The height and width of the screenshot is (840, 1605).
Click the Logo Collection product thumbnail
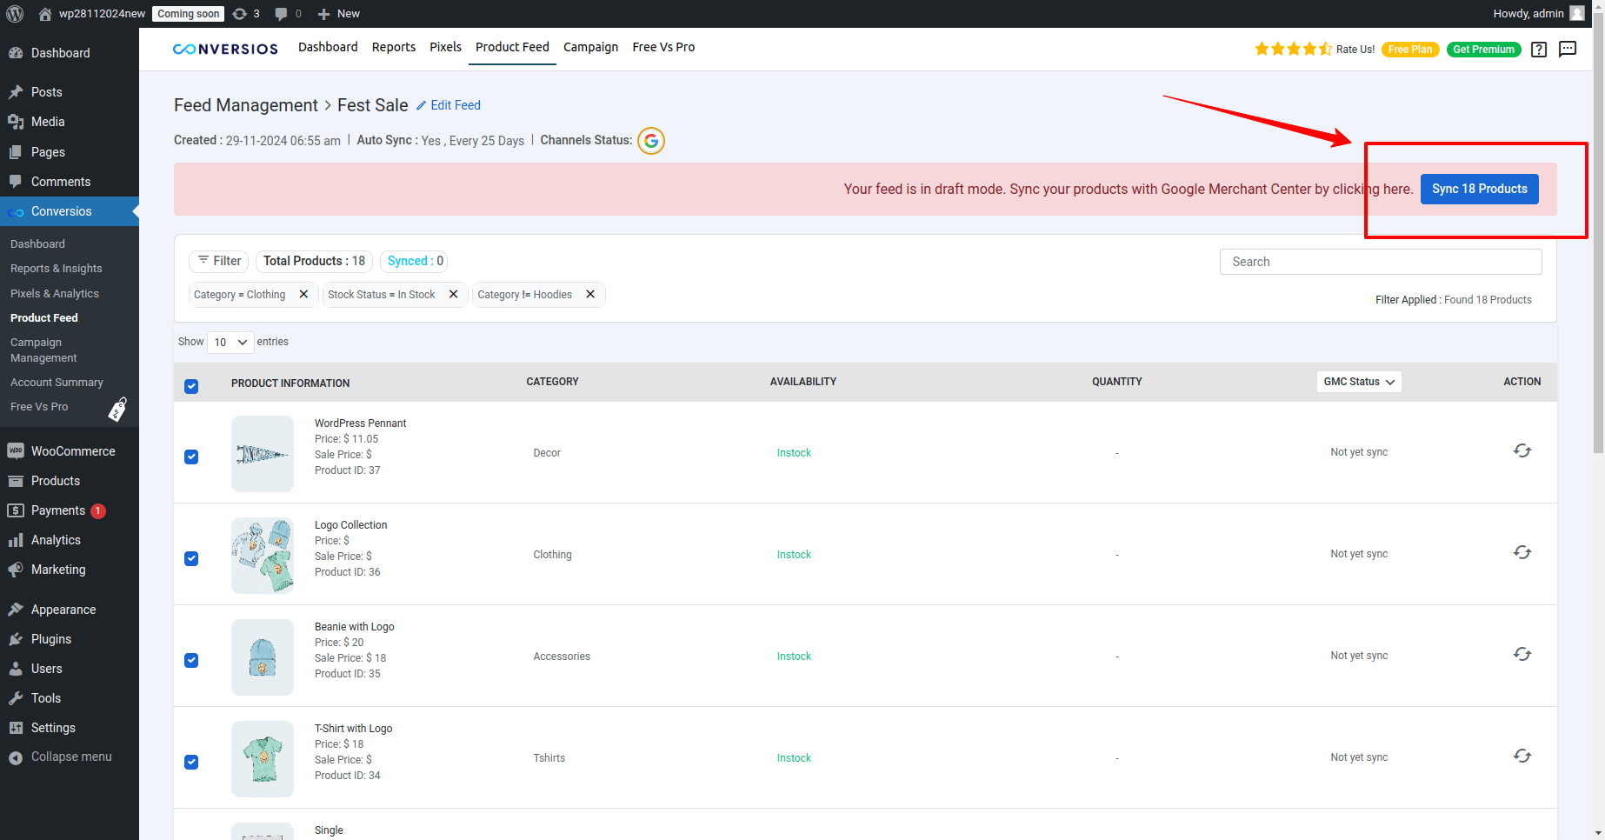[263, 556]
